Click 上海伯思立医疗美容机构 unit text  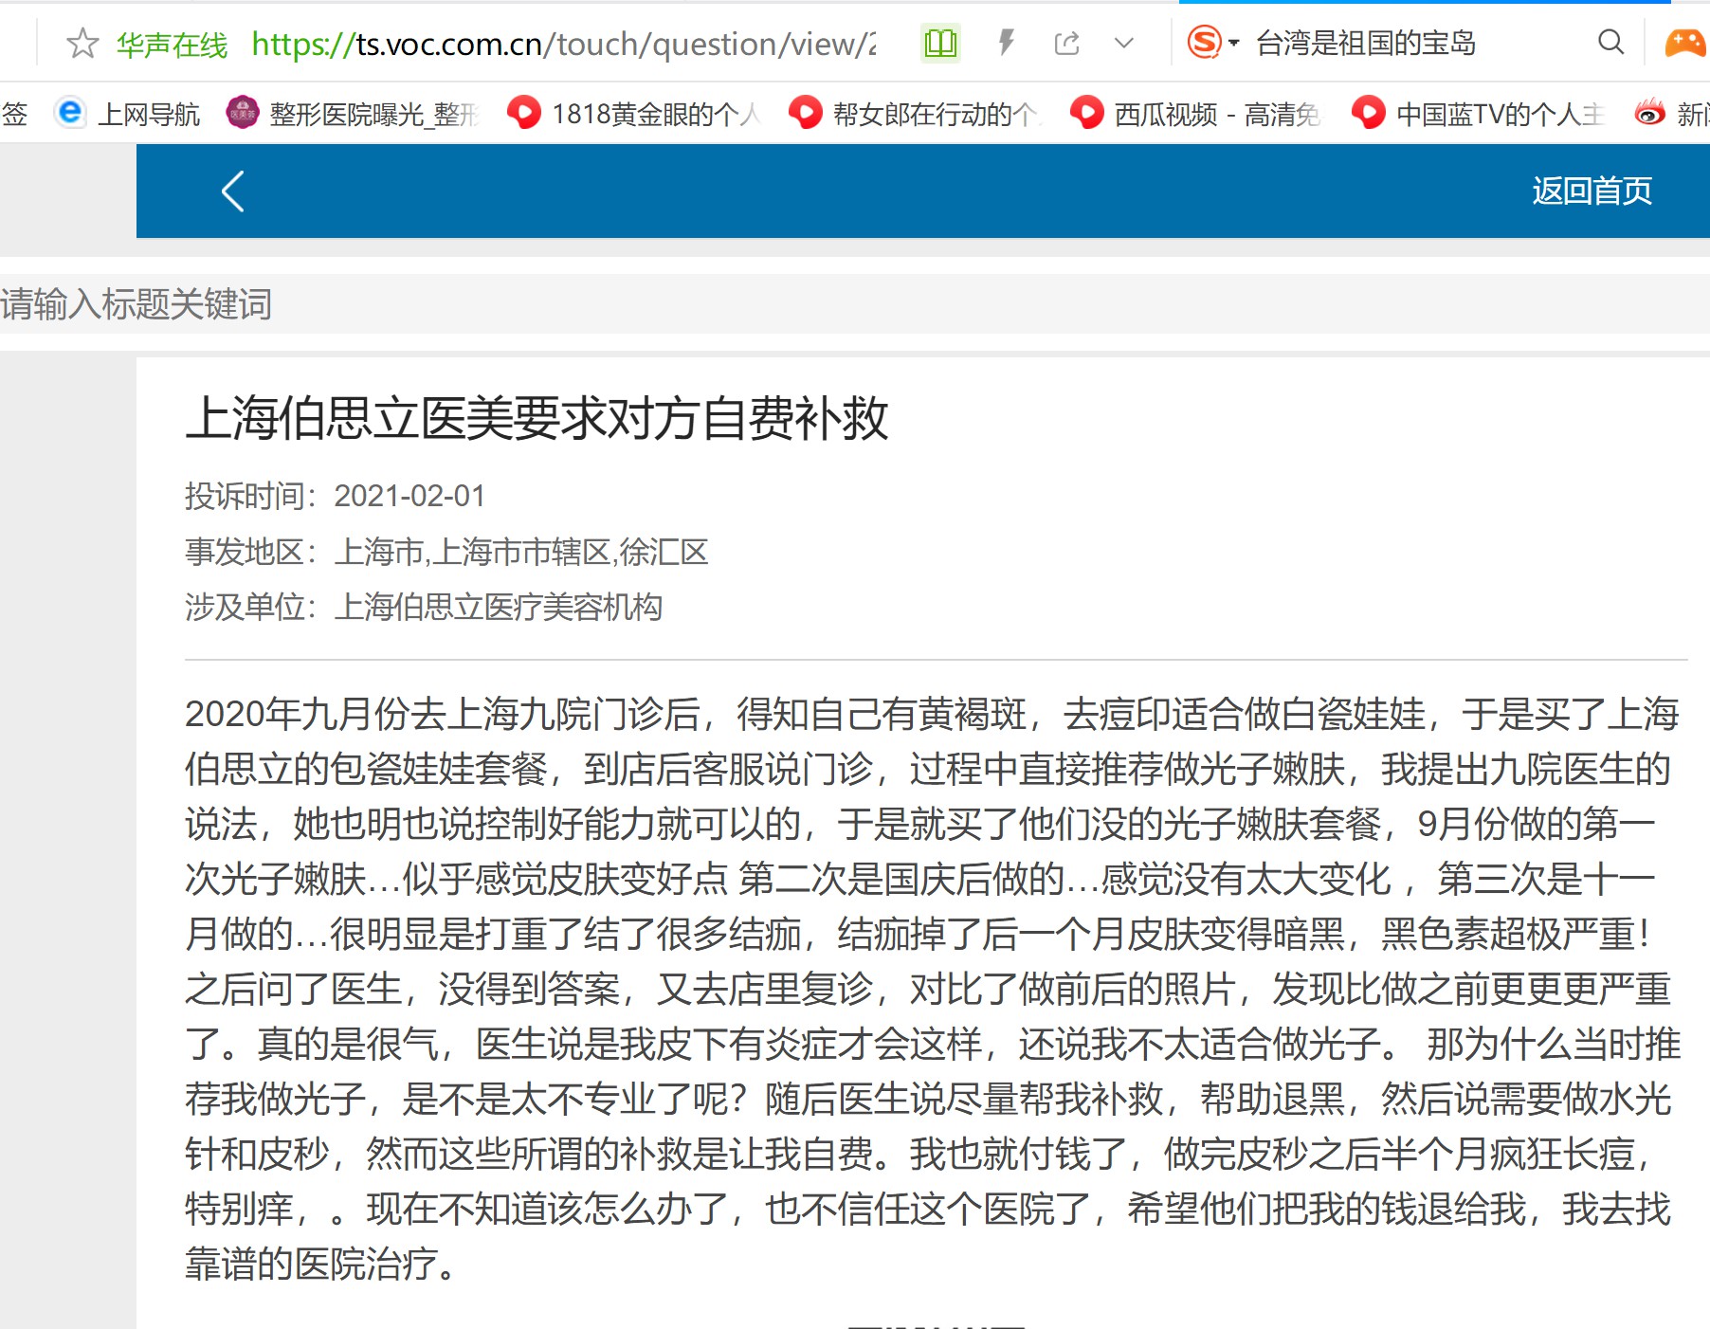[x=498, y=607]
